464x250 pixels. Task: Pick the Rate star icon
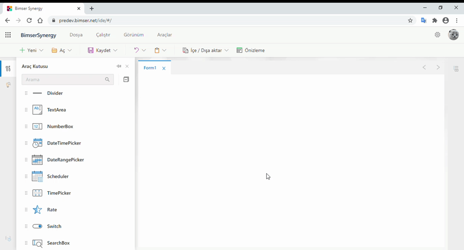tap(38, 210)
